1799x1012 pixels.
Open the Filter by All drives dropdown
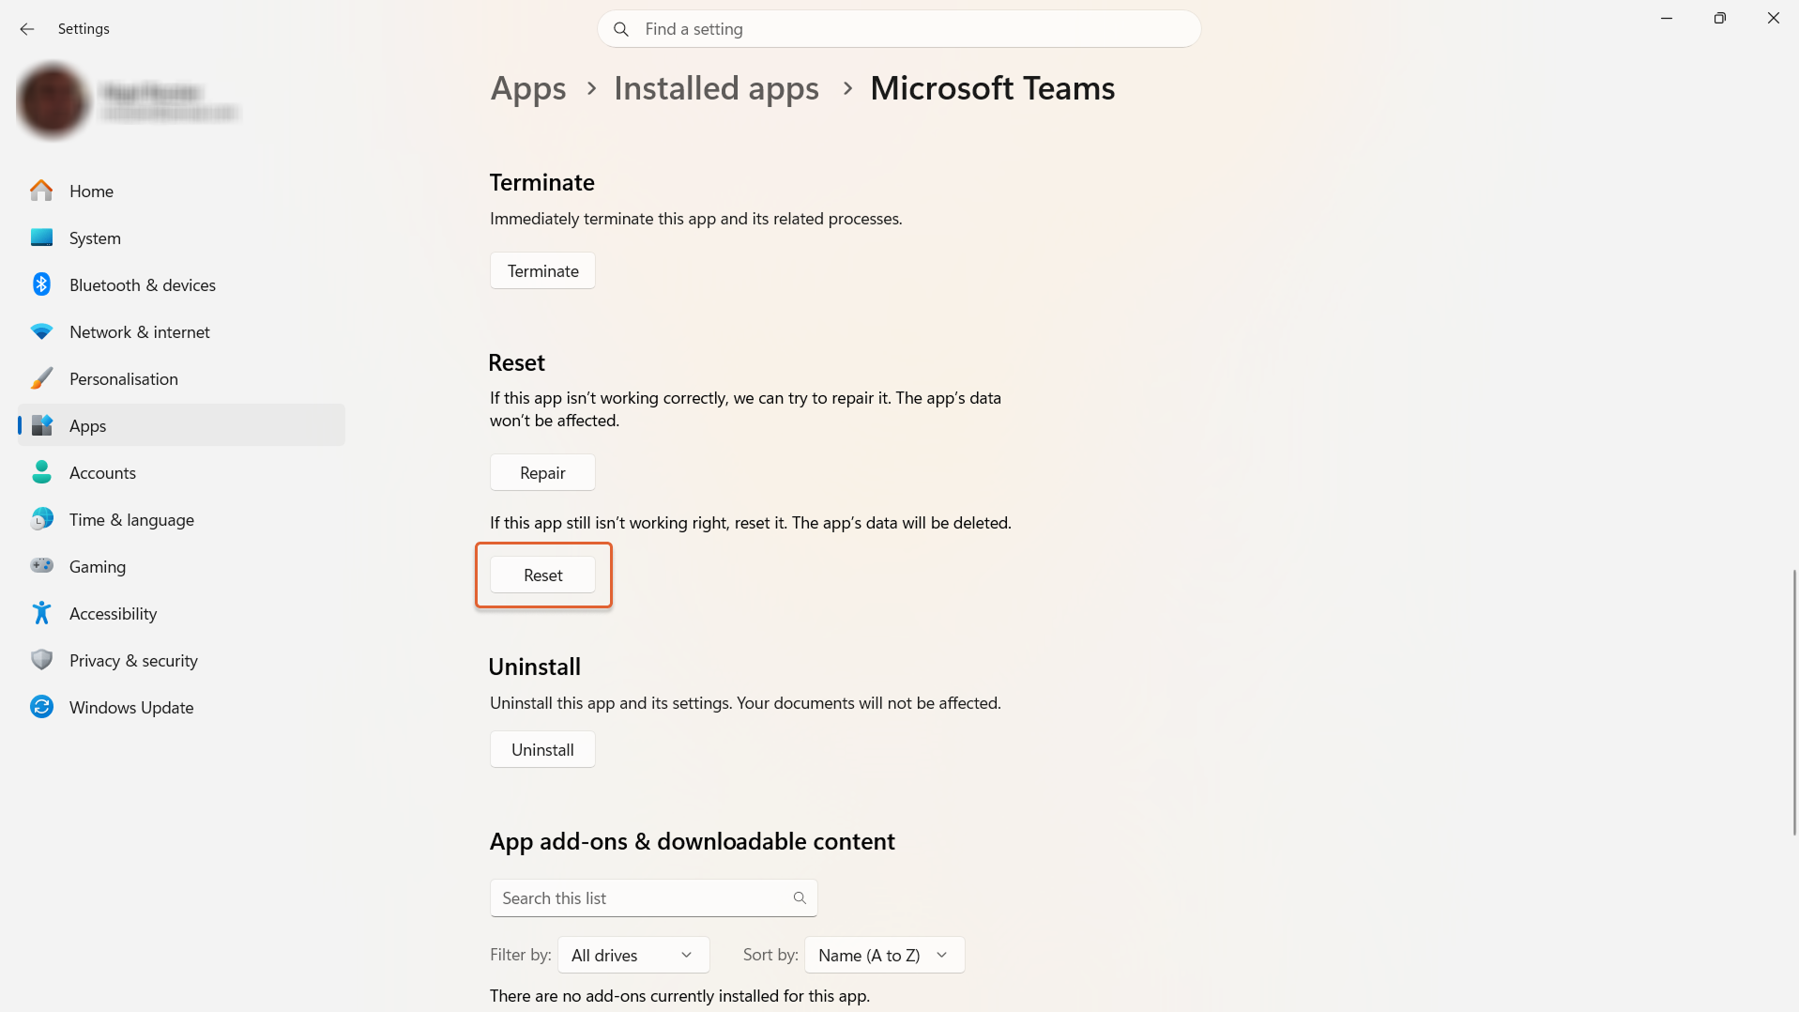[633, 955]
